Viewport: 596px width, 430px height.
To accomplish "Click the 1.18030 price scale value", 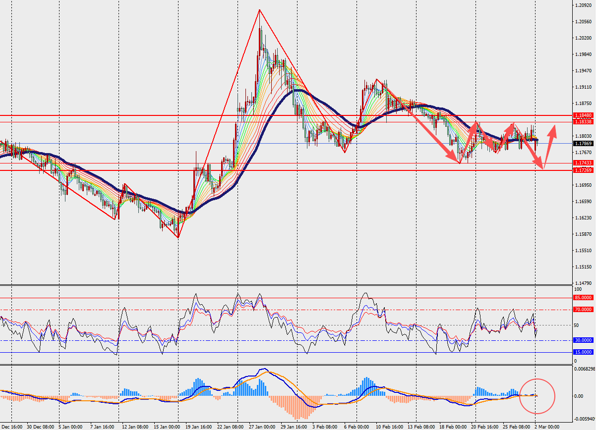I will [x=584, y=136].
